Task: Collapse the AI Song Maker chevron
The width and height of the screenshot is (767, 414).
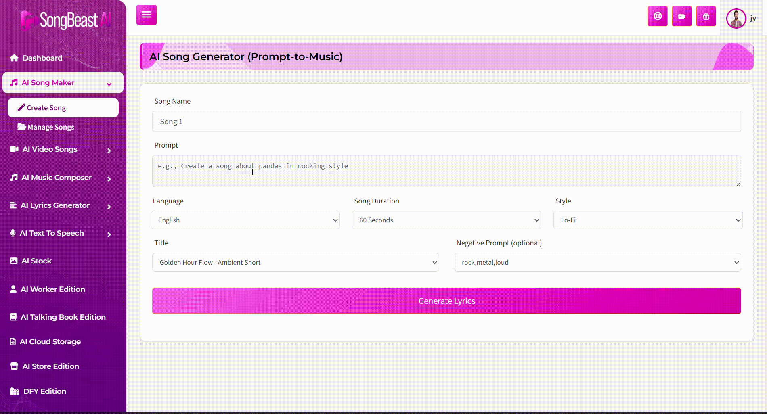Action: click(109, 84)
